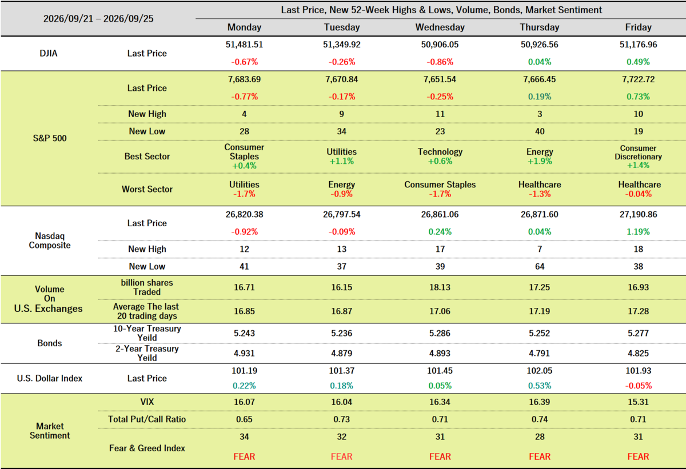Image resolution: width=686 pixels, height=469 pixels.
Task: Click the "billion shares Traded" row label
Action: tap(147, 287)
